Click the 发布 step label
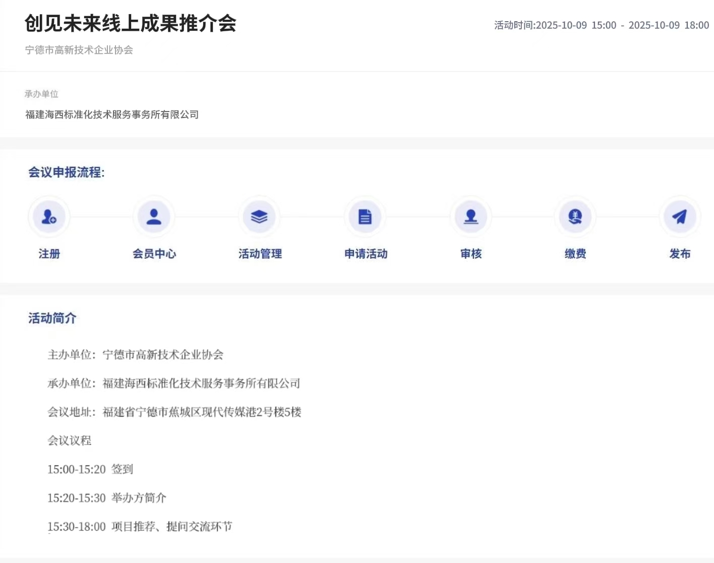 (680, 254)
